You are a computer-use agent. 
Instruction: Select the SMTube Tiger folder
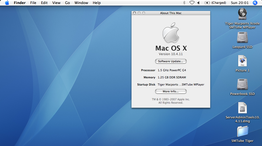pyautogui.click(x=243, y=131)
